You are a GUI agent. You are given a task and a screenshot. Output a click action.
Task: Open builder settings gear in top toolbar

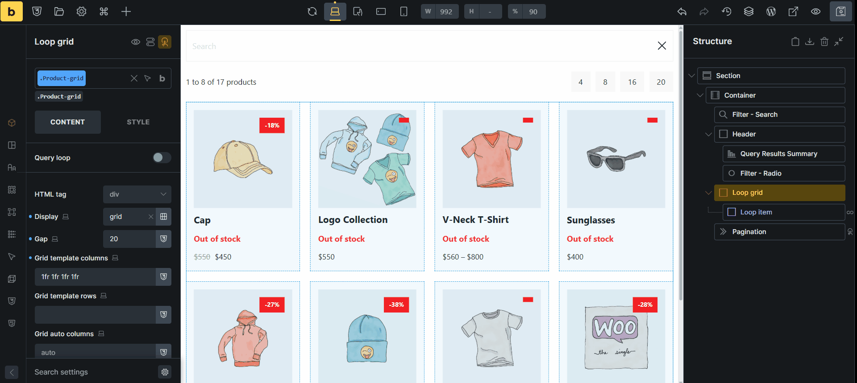pyautogui.click(x=81, y=12)
